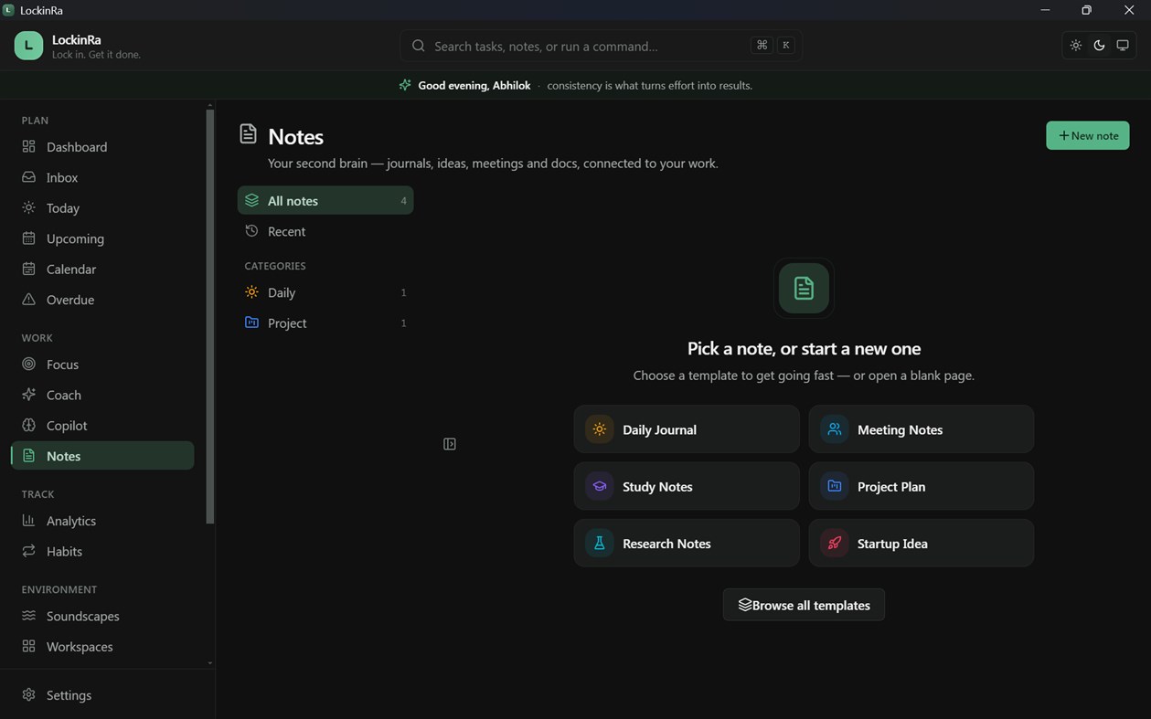
Task: Click the Today sun icon in the sidebar
Action: pyautogui.click(x=29, y=208)
